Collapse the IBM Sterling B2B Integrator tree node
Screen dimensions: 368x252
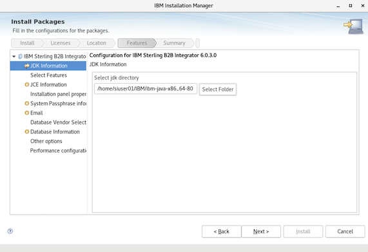point(14,56)
